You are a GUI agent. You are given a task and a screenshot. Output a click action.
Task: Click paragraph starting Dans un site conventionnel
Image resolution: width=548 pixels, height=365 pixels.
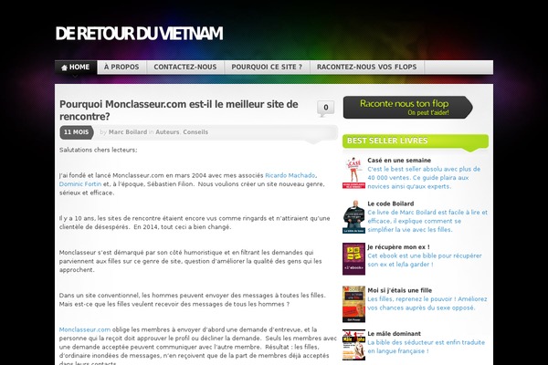(192, 299)
